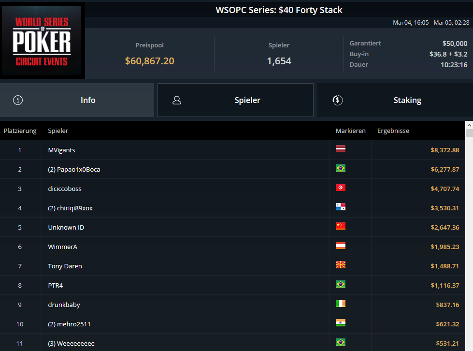Click the Panama flag for chiriqi89xox
The width and height of the screenshot is (473, 351).
coord(341,207)
